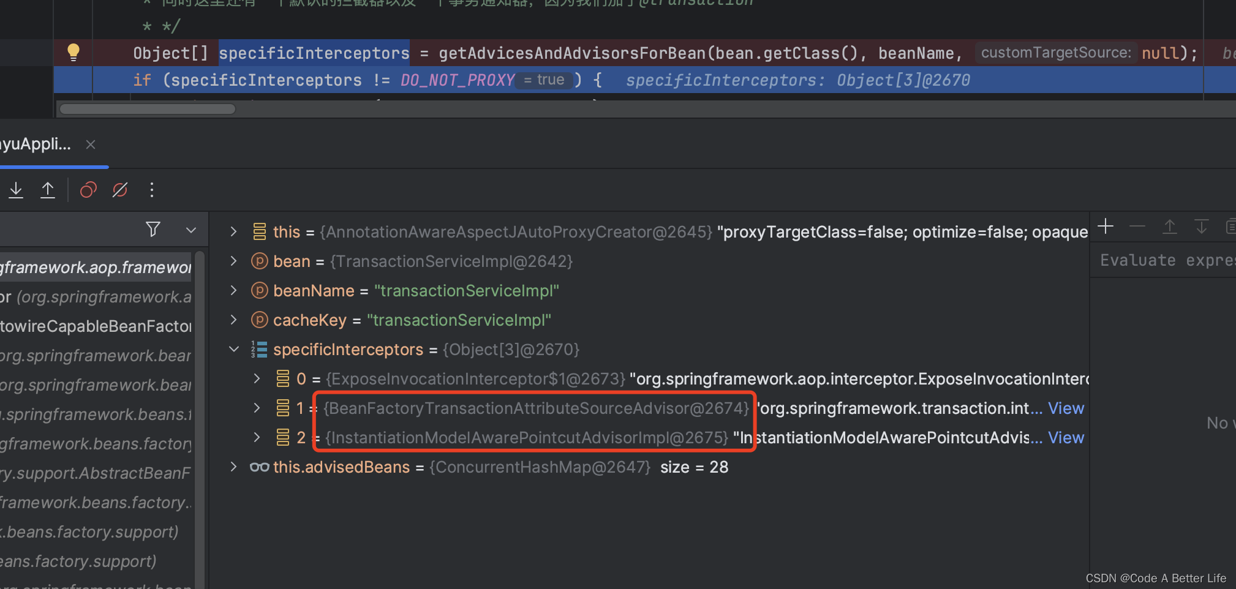Image resolution: width=1236 pixels, height=589 pixels.
Task: Click the 'cacheKey' parameter icon
Action: [x=260, y=320]
